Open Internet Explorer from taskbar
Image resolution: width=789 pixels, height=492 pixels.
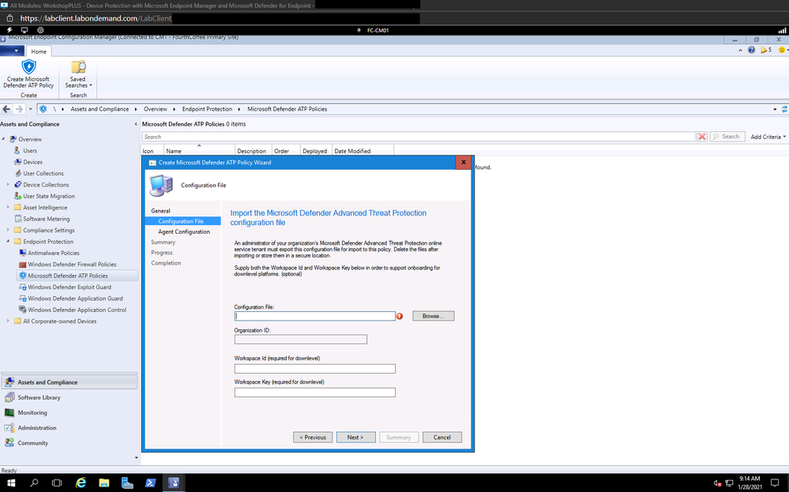tap(81, 483)
